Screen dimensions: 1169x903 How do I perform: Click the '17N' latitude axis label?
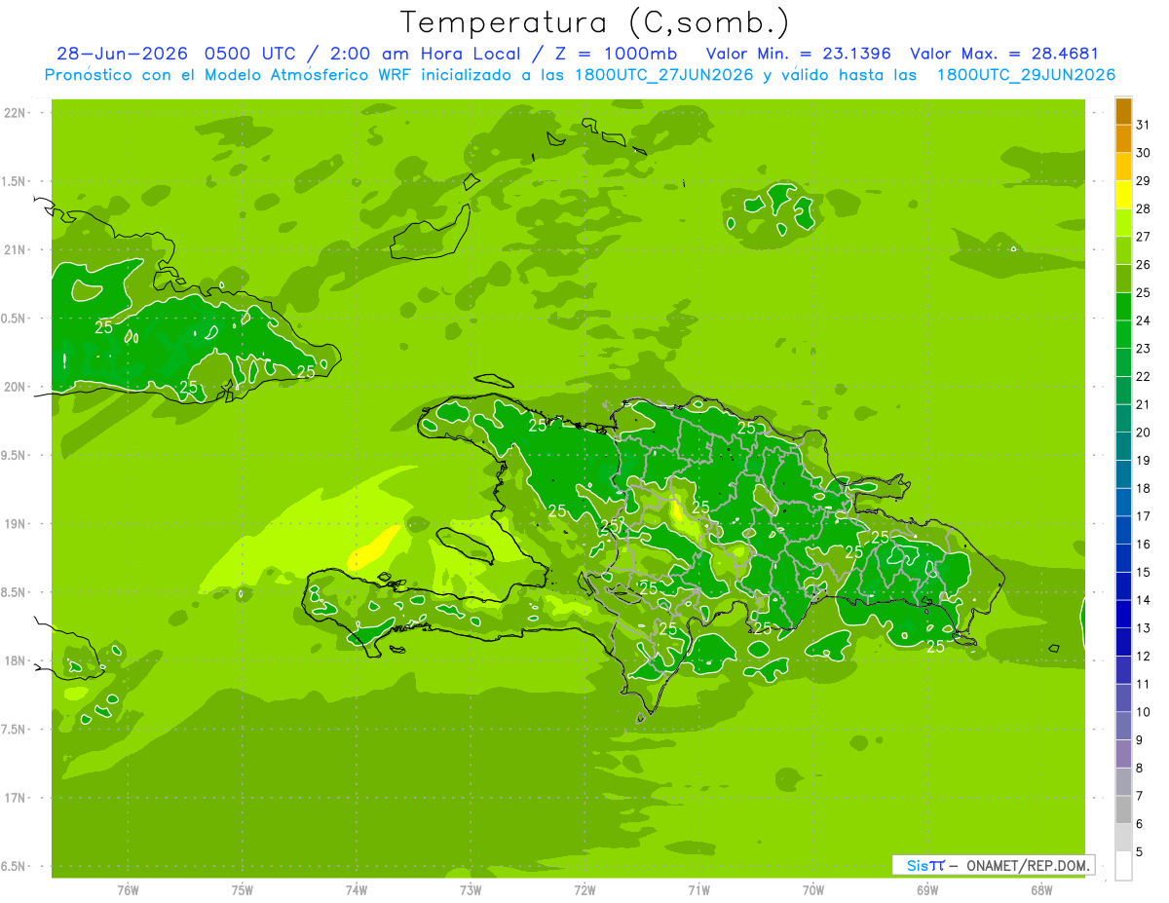17,798
